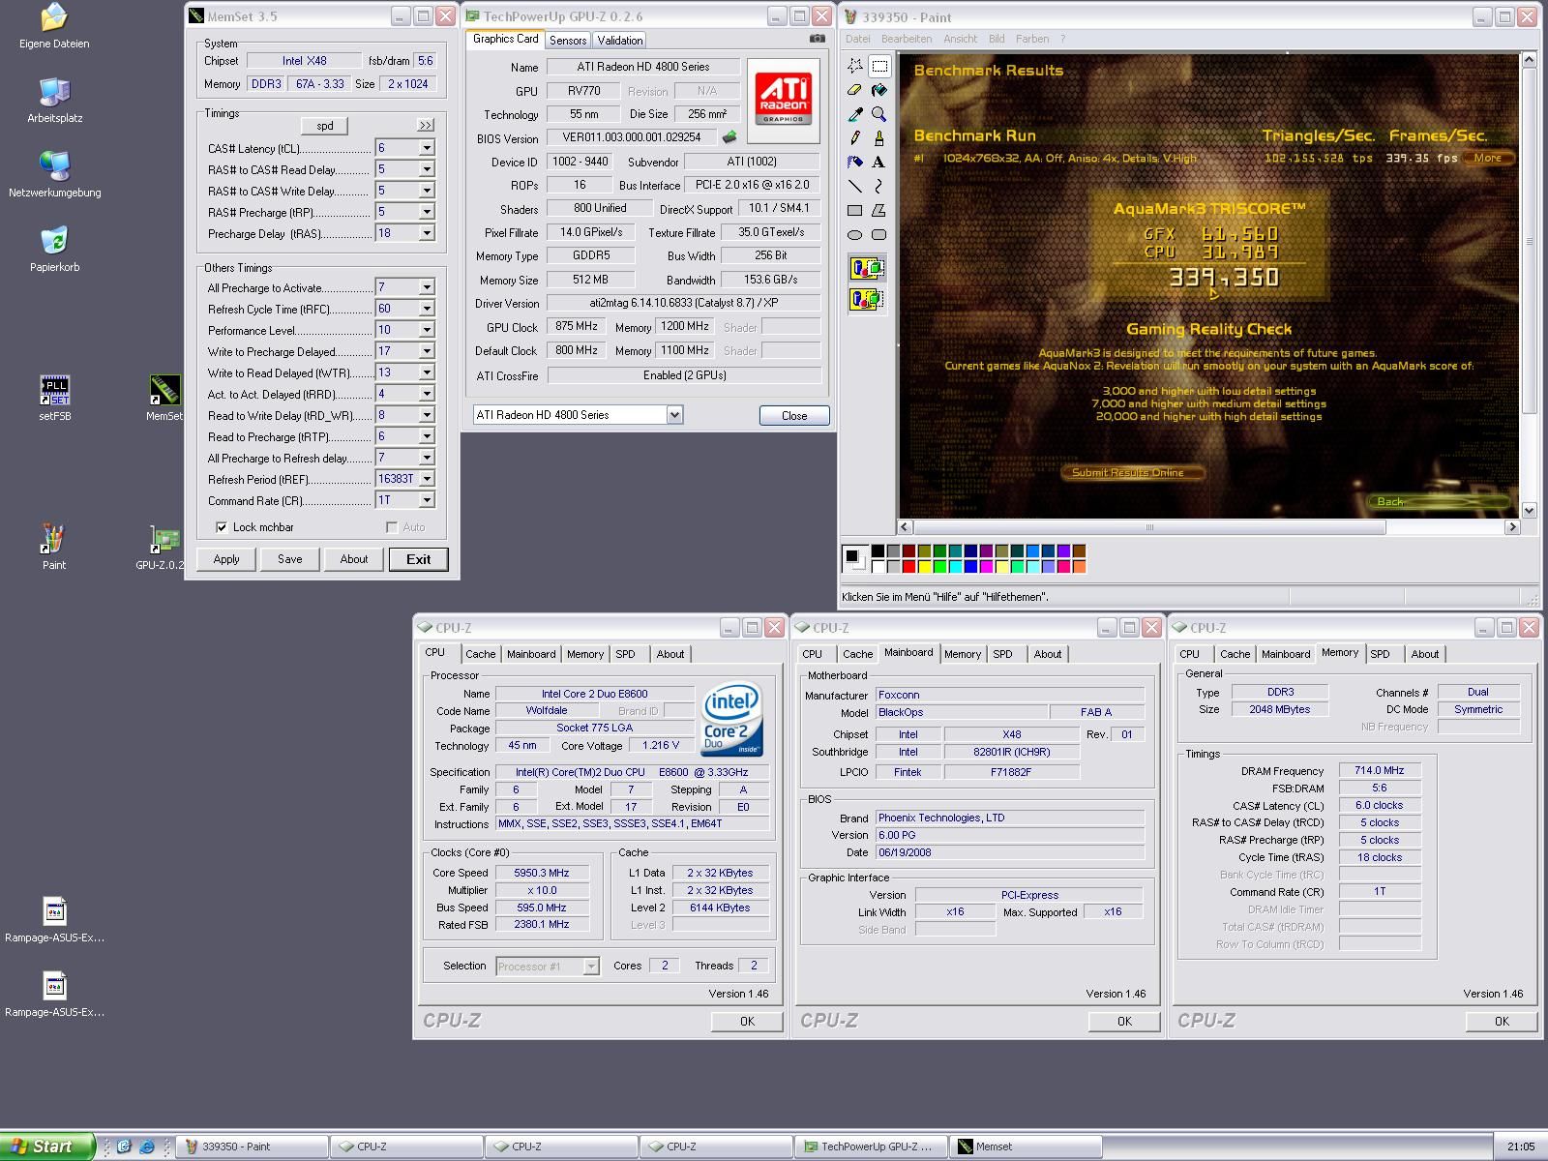Select the straight Line tool
1548x1161 pixels.
[855, 186]
